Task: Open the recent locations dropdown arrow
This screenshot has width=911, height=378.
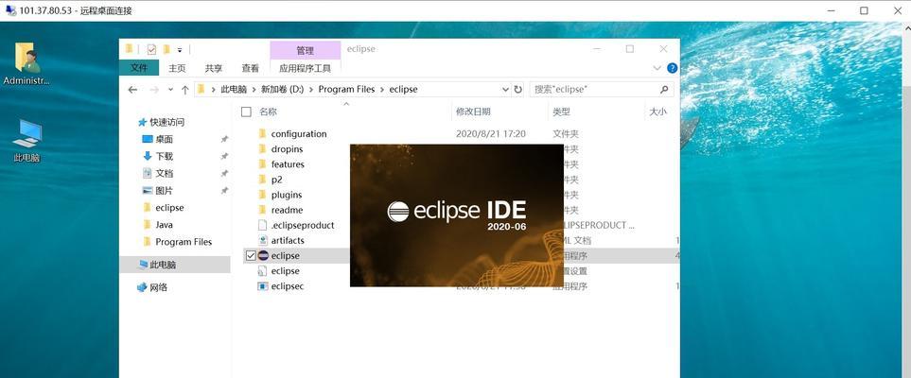Action: (170, 90)
